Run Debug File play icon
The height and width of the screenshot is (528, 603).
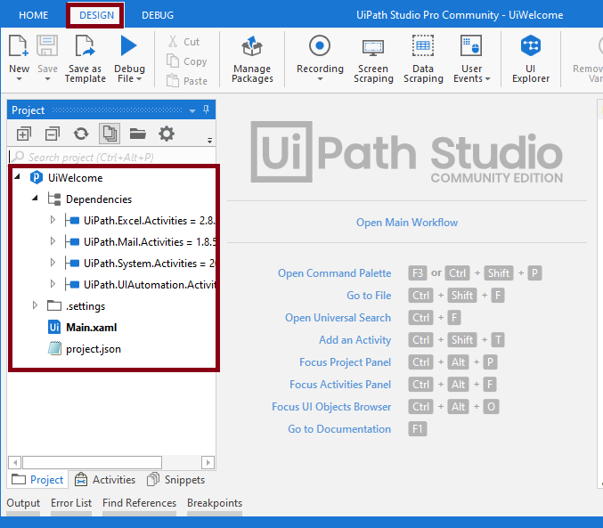pyautogui.click(x=129, y=46)
